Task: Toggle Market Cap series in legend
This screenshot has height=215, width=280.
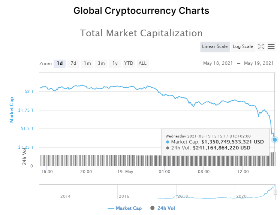Action: 125,208
